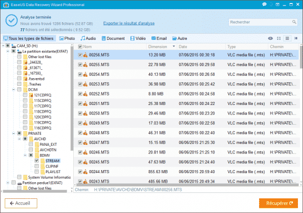
Task: Check the 115CDPFQ folder checkbox
Action: [25, 100]
